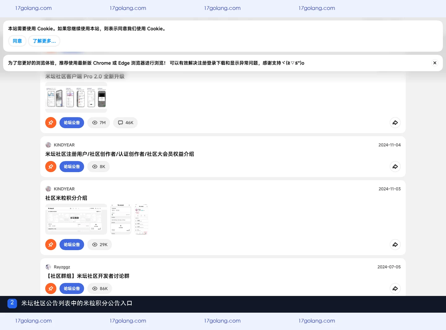The image size is (446, 330).
Task: Click the orange pin icon on the Pro 2.0 post
Action: coord(51,123)
